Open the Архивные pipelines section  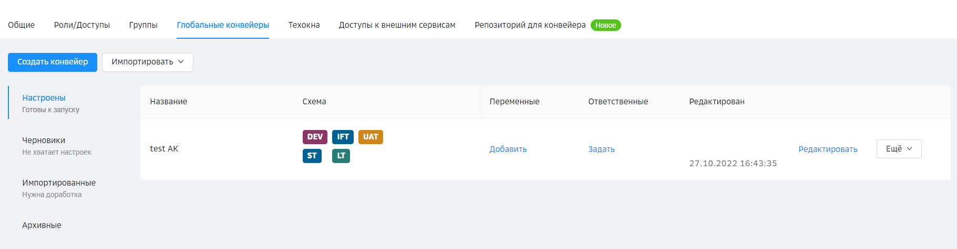pos(42,225)
